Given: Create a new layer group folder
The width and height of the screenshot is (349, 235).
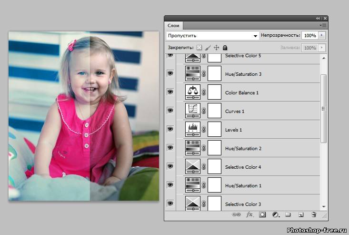Looking at the screenshot, I should click(x=288, y=215).
